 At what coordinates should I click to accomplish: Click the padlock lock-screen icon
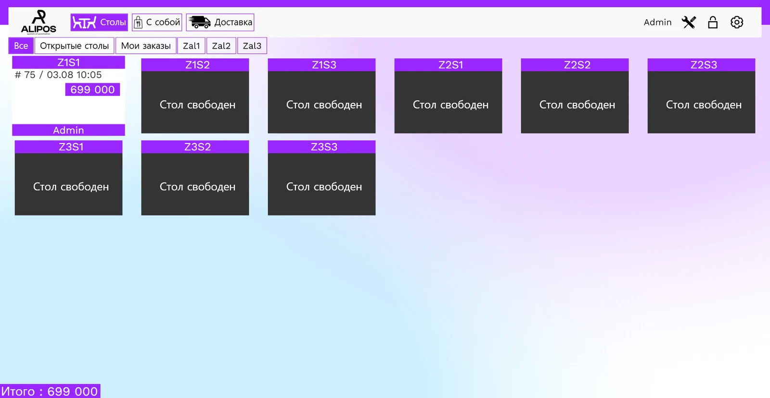coord(713,22)
